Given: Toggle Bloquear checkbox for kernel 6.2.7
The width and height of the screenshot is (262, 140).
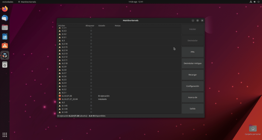Looking at the screenshot, I should pyautogui.click(x=91, y=73).
